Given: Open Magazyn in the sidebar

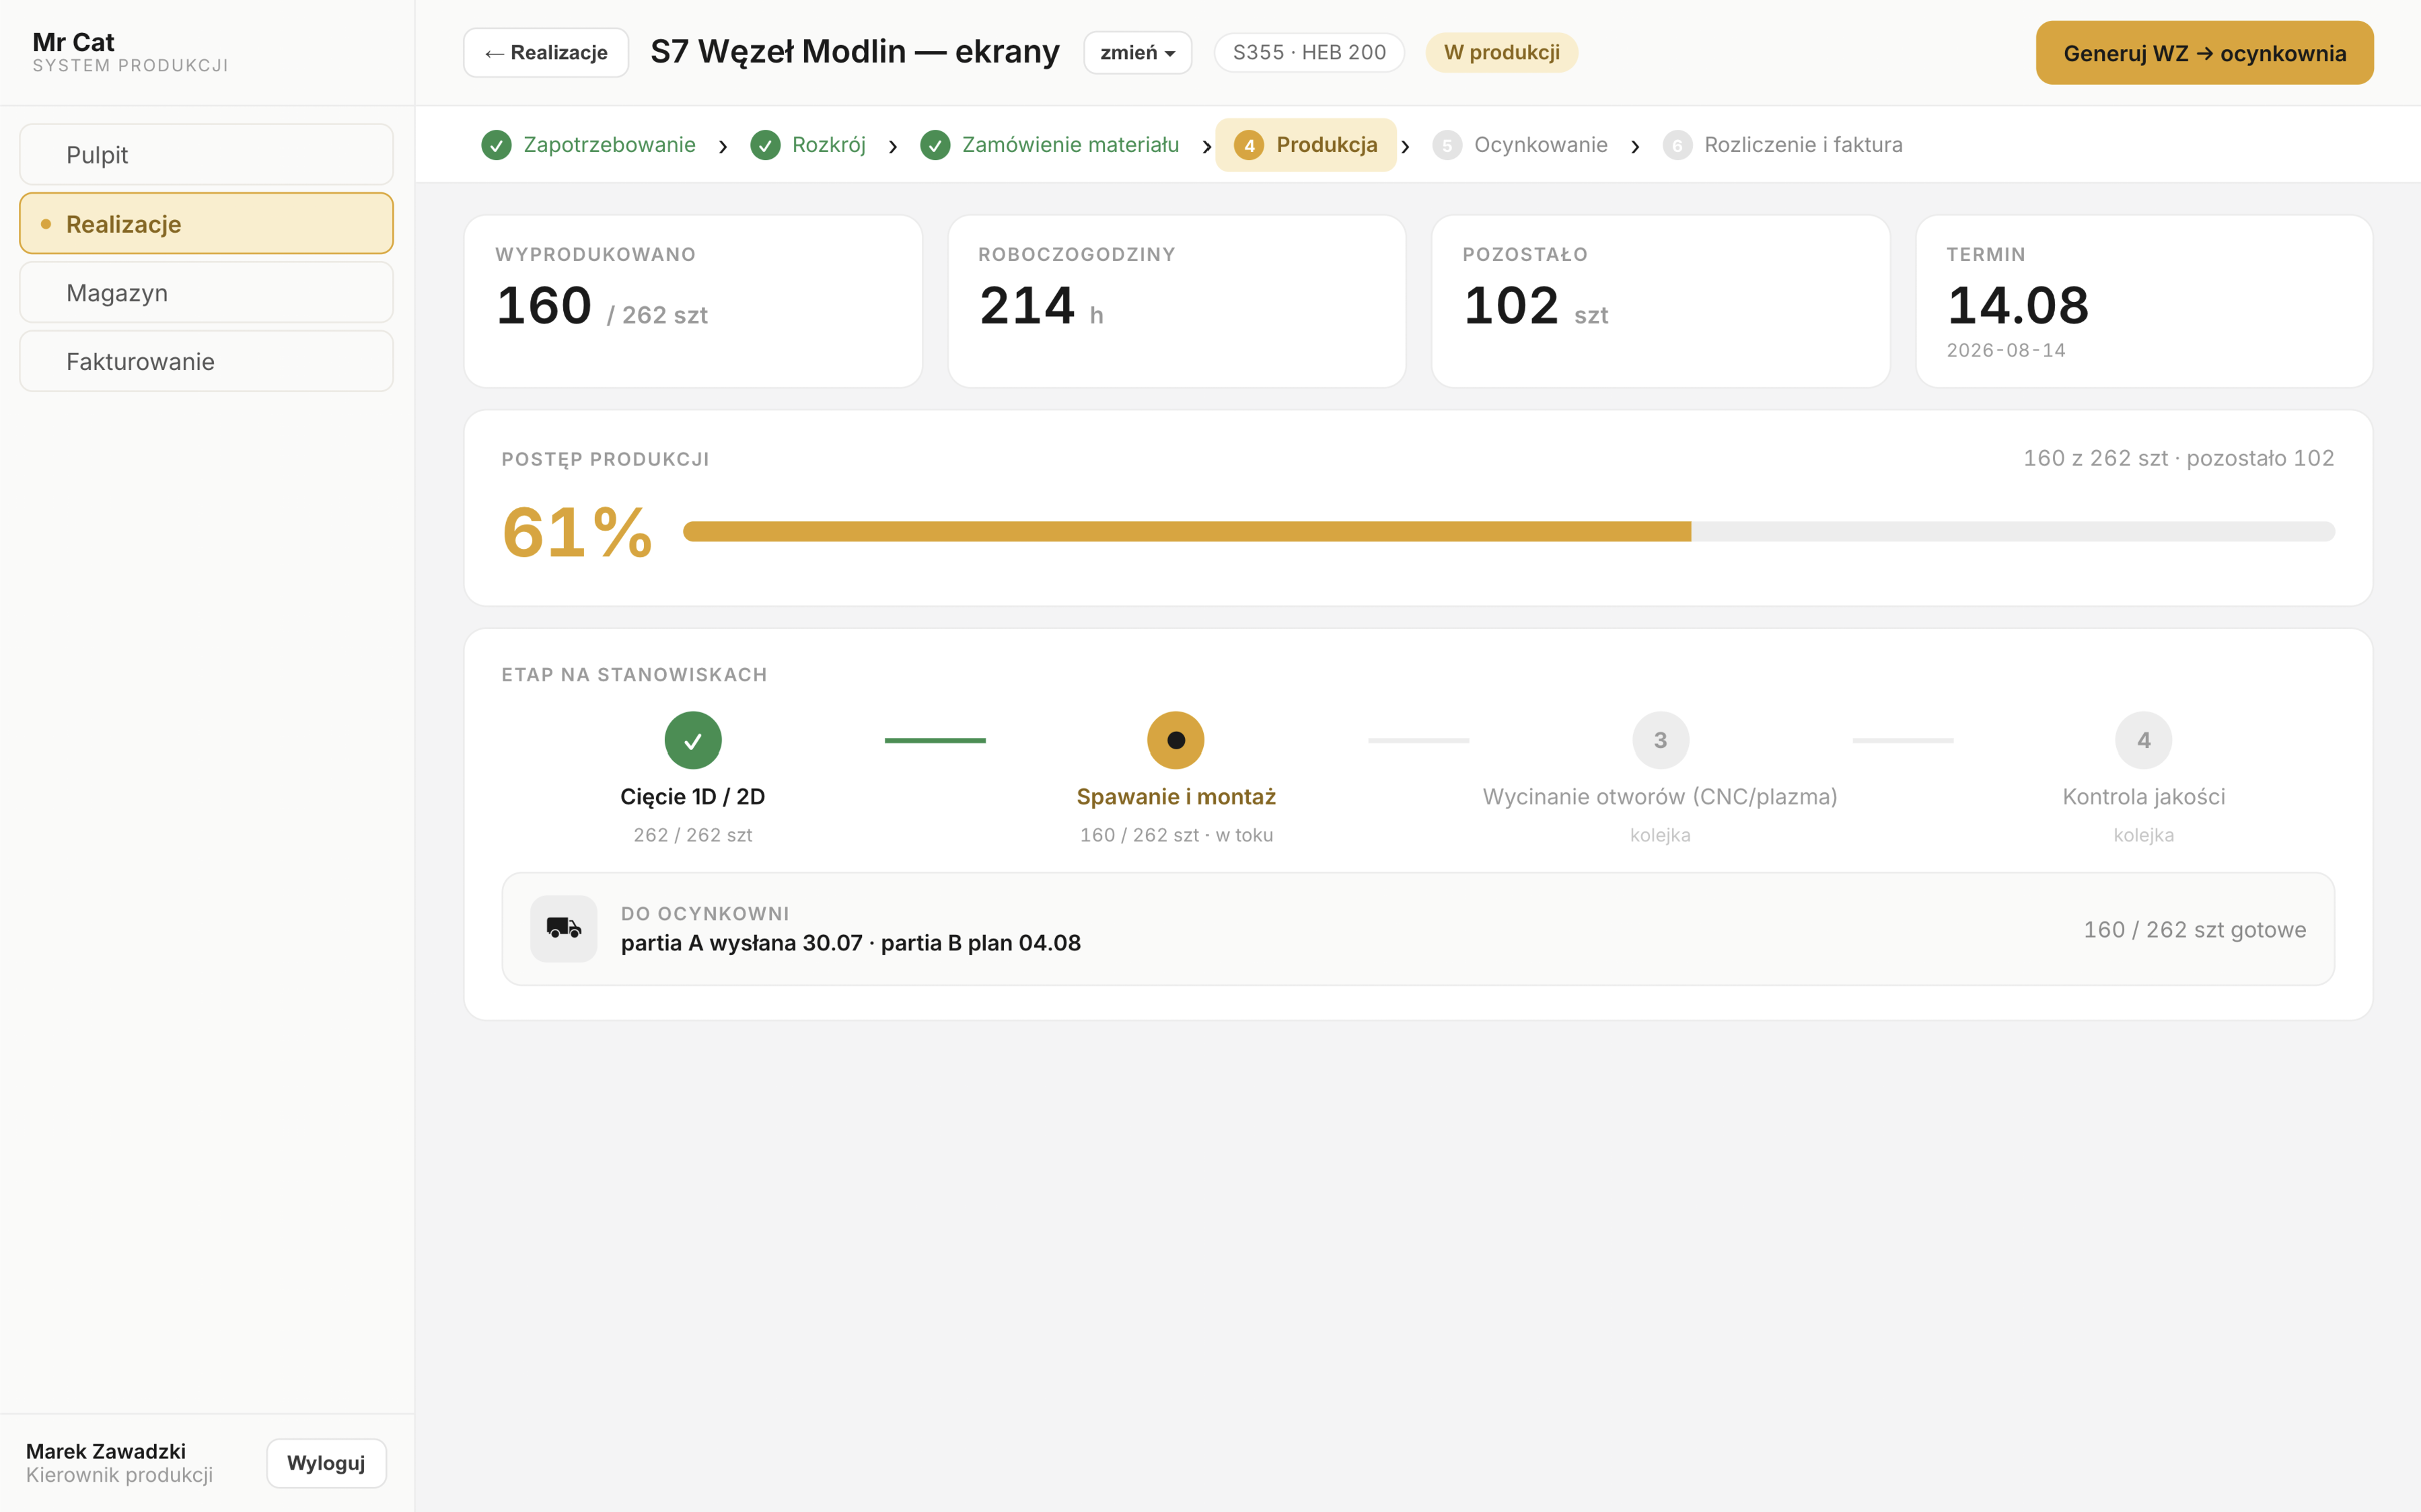Looking at the screenshot, I should tap(206, 293).
